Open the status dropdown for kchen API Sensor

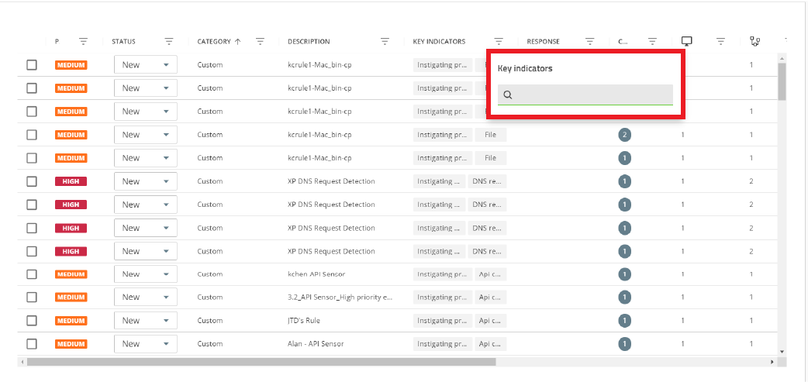pos(146,274)
